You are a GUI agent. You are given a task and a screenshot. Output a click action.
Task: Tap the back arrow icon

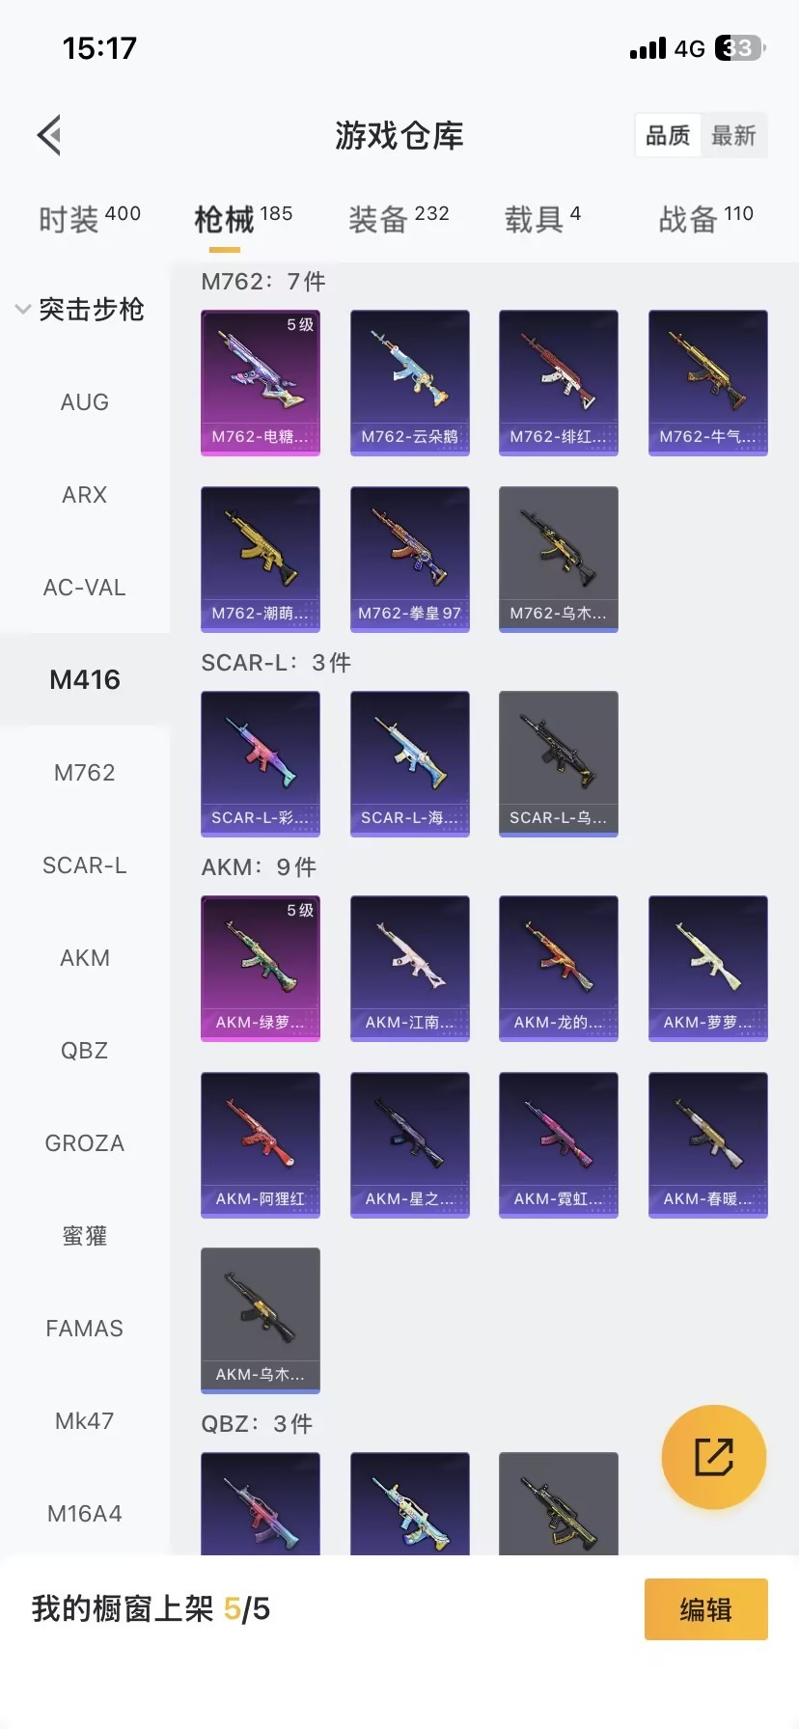tap(50, 135)
